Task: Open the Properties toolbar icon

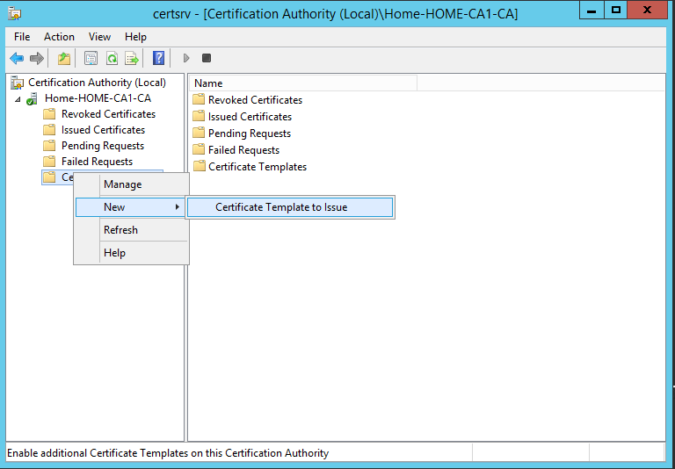Action: click(91, 58)
